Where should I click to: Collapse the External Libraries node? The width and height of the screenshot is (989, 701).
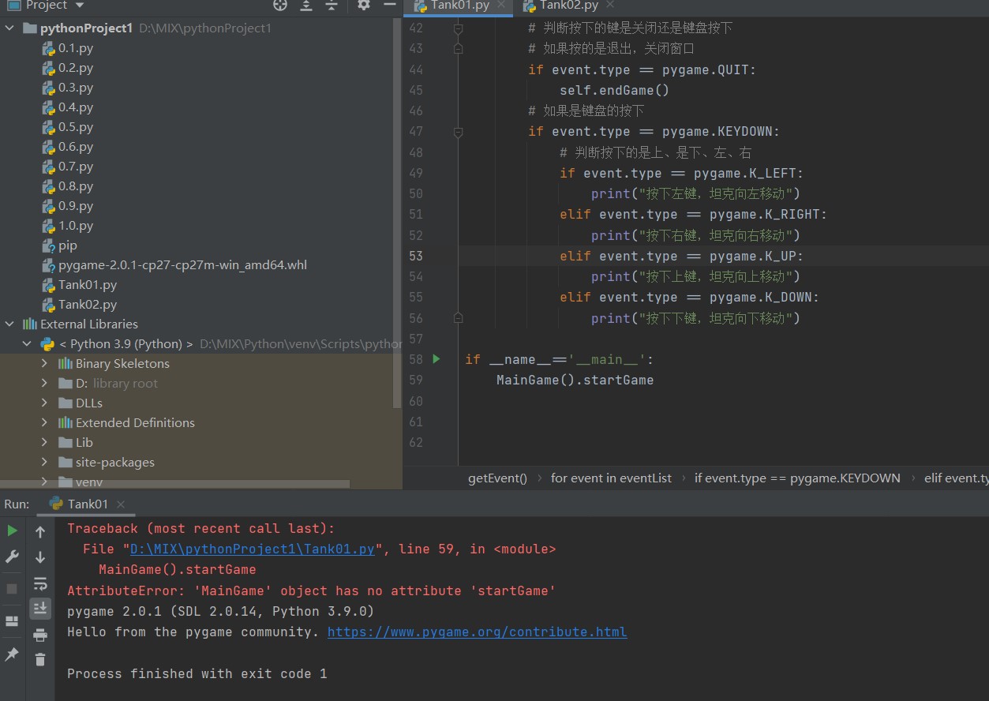pyautogui.click(x=9, y=324)
